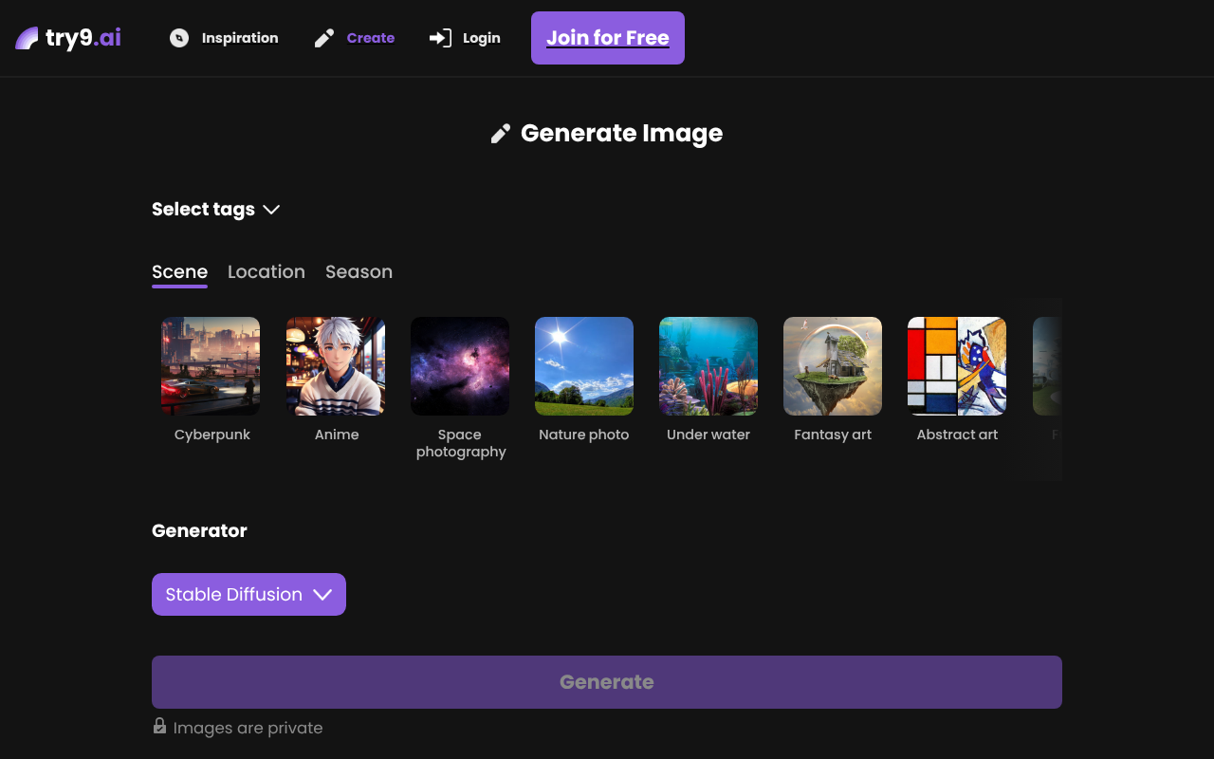
Task: Click the pencil icon next to Generate Image heading
Action: click(501, 133)
